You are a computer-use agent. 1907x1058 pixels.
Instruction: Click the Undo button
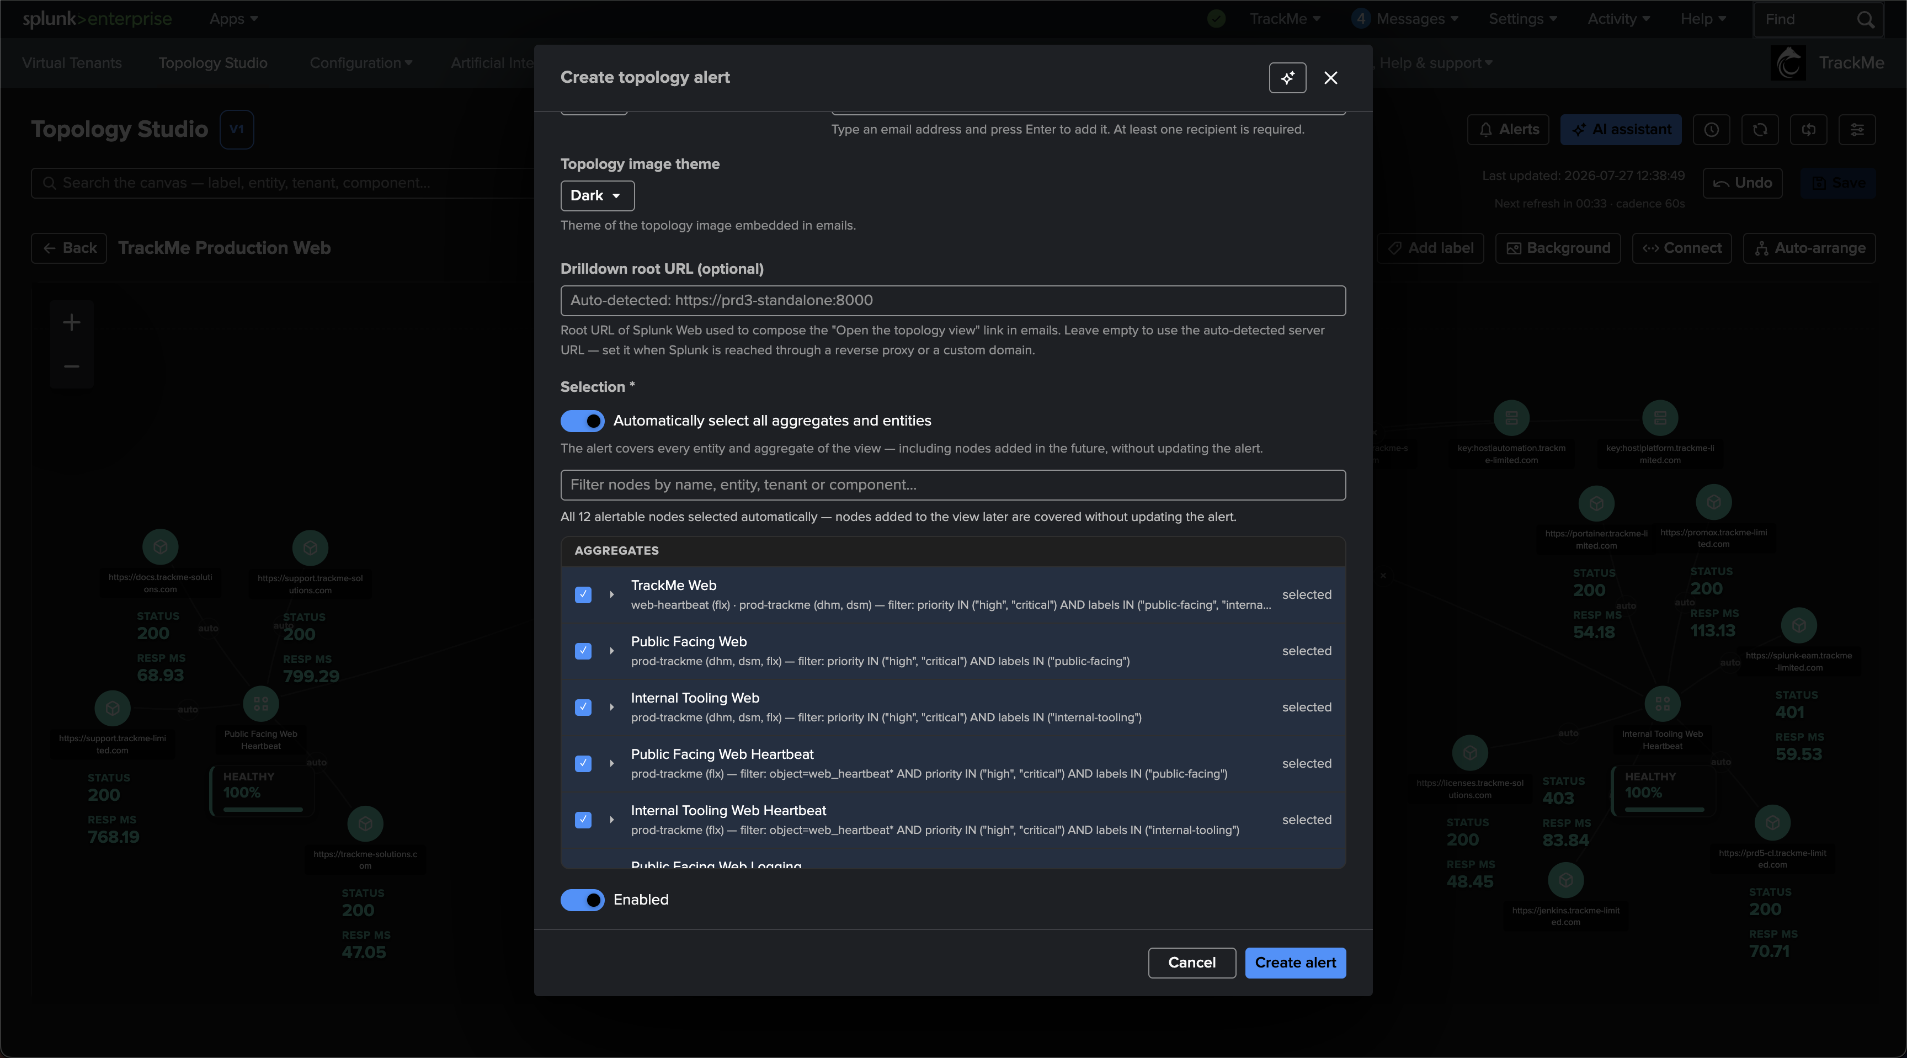tap(1743, 183)
